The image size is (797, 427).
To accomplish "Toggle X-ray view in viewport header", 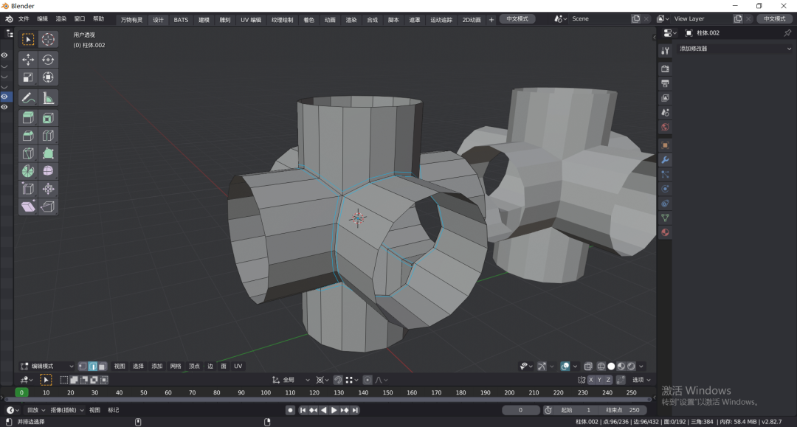I will pyautogui.click(x=588, y=366).
